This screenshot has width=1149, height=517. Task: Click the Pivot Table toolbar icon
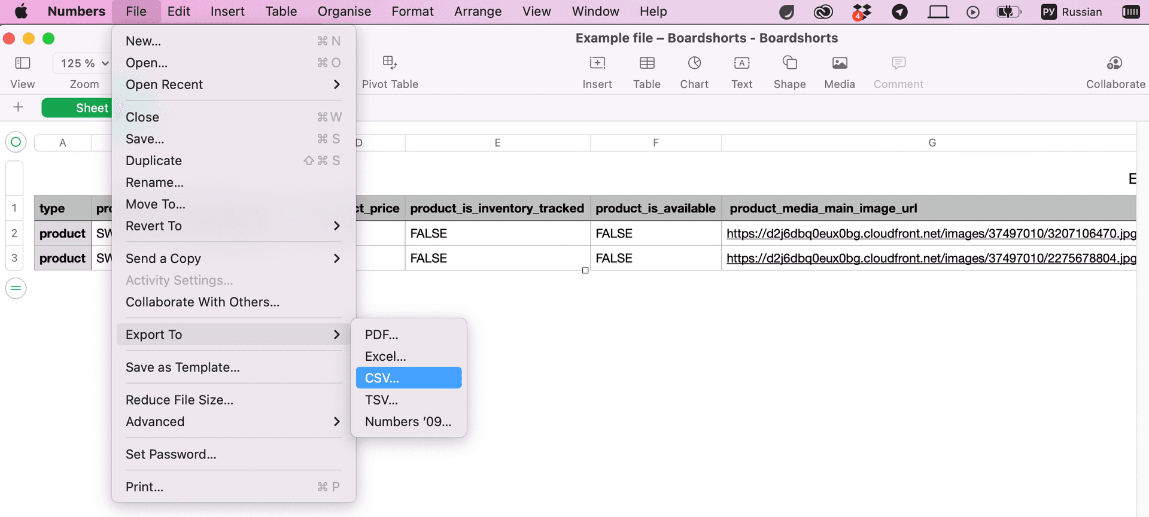(390, 63)
